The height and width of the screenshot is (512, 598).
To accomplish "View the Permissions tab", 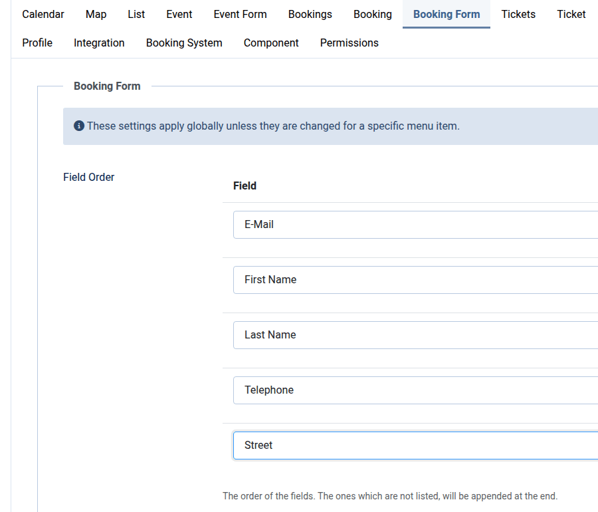I will tap(349, 43).
